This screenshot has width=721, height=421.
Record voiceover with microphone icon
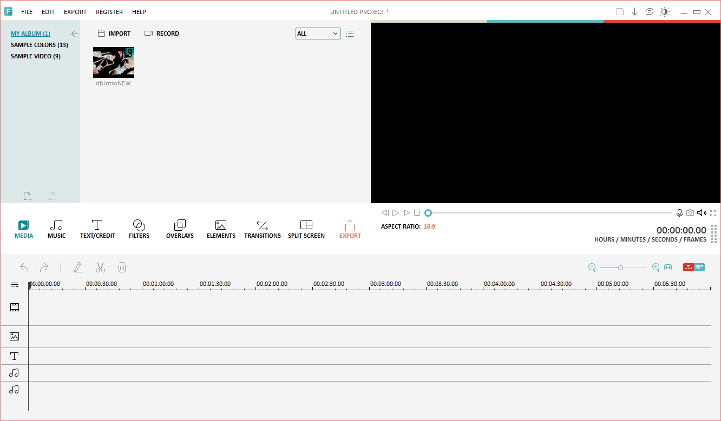pos(679,213)
